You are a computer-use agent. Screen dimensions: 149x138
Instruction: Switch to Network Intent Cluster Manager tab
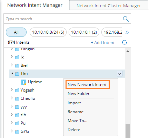pyautogui.click(x=109, y=6)
